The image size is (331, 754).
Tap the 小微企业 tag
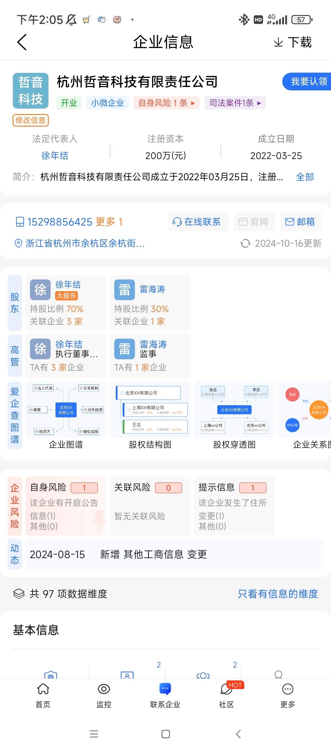108,103
